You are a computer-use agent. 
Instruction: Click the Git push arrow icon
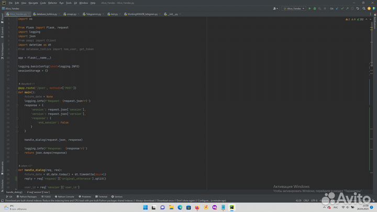[x=347, y=8]
